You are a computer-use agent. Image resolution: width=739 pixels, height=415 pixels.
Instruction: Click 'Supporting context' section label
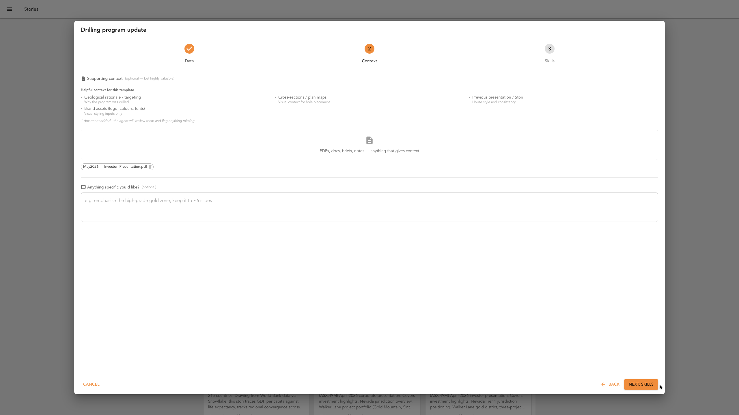coord(105,79)
